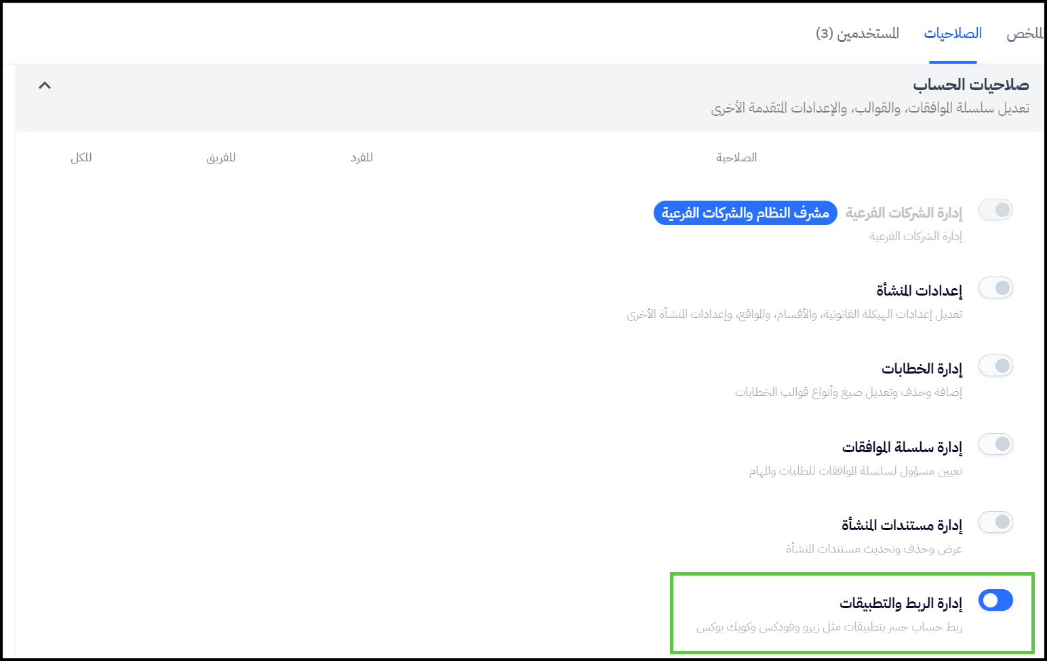This screenshot has height=661, width=1047.
Task: Disable the إدارة الربط والتطبيقات toggle
Action: [x=995, y=601]
